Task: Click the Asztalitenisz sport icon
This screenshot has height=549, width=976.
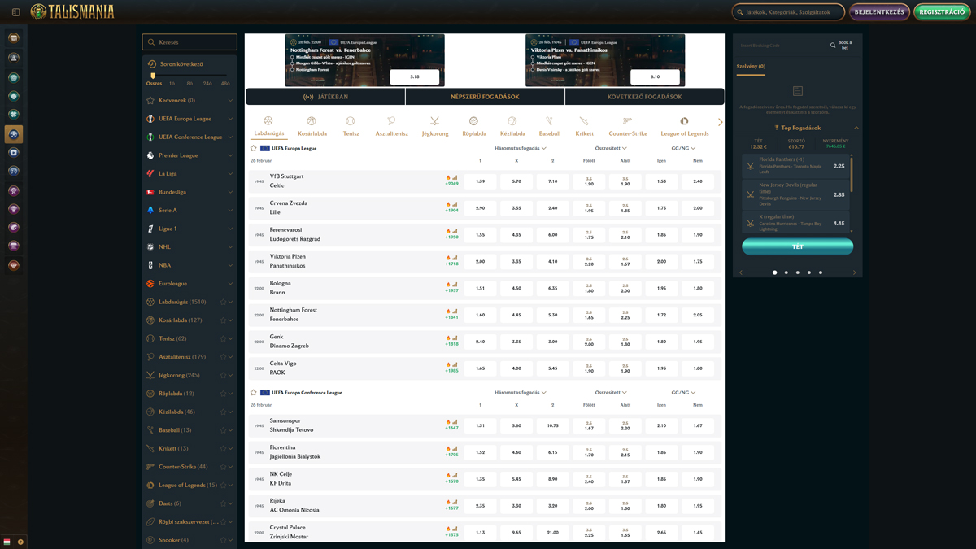Action: (x=391, y=121)
